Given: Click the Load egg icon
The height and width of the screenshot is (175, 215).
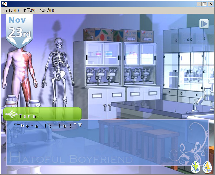Looking at the screenshot, I should coord(207,167).
